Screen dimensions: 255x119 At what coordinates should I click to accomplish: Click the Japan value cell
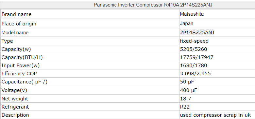point(217,23)
